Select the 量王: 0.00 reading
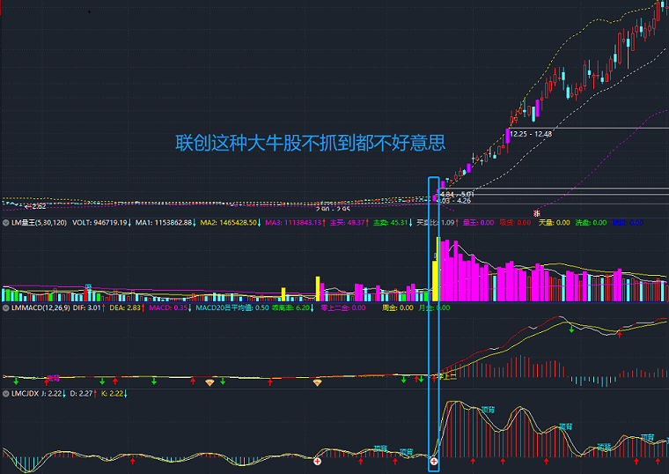This screenshot has height=474, width=669. (478, 223)
